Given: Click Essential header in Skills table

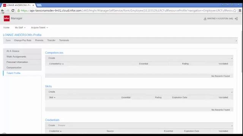Looking at the screenshot, I should point(126,97).
